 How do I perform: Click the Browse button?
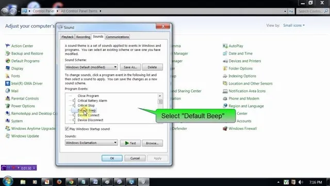152,143
